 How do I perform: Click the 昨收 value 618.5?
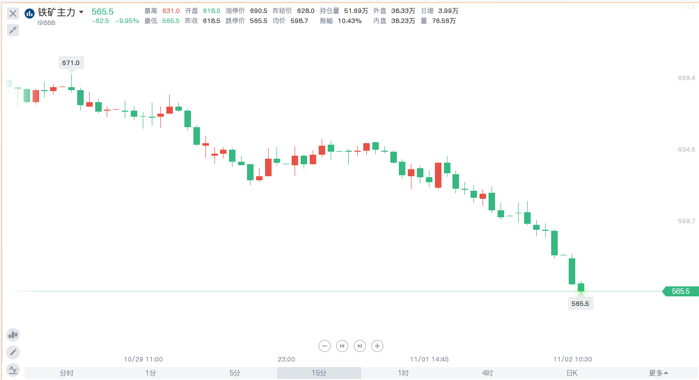[x=211, y=21]
